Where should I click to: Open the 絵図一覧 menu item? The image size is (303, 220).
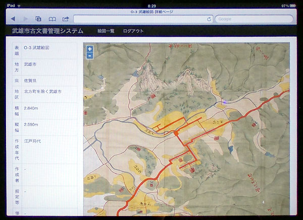click(x=106, y=31)
